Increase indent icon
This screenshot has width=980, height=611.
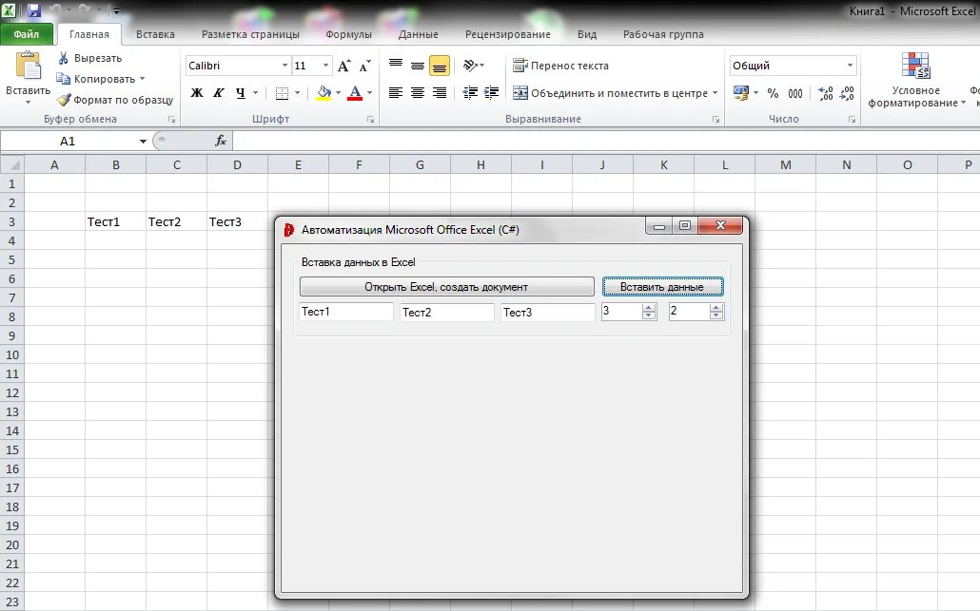tap(491, 93)
